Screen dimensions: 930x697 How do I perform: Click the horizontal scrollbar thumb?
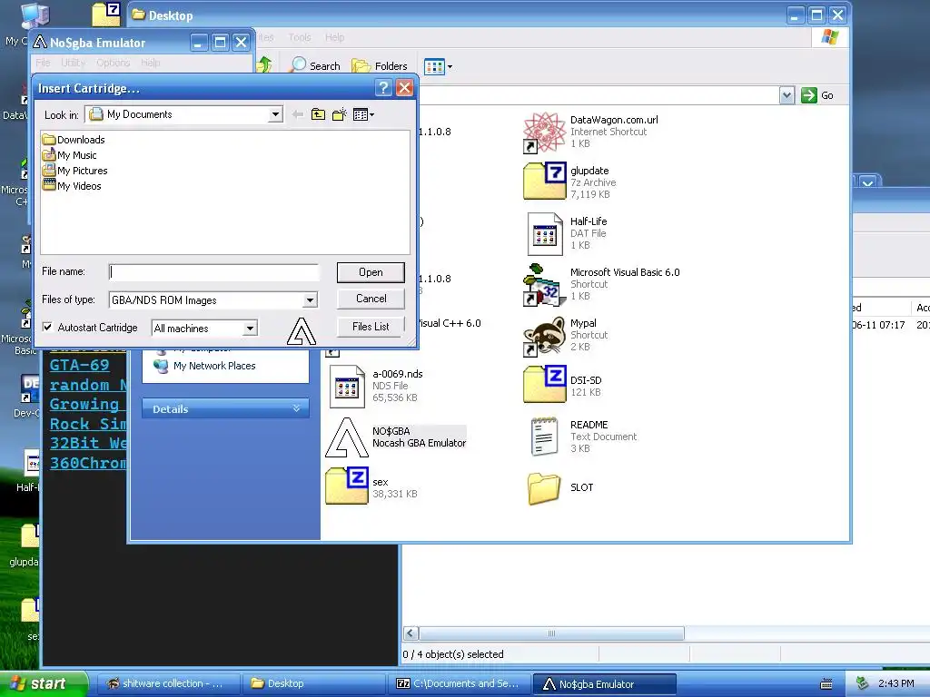click(x=551, y=633)
